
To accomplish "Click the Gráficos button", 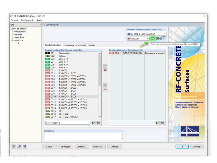I will 114,146.
